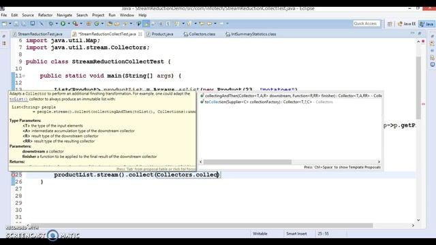
Task: Open the Help menu
Action: coord(142,15)
